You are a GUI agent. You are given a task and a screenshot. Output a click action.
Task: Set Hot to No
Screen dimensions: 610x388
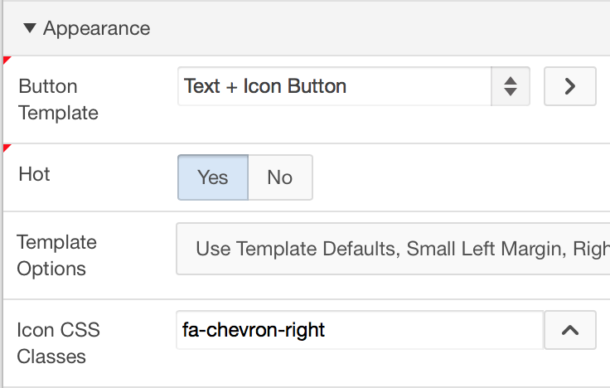pos(280,177)
